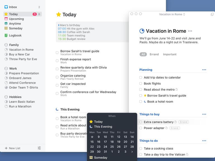Click the Vacation in Rome project progress circle
The image size is (215, 161).
142,31
